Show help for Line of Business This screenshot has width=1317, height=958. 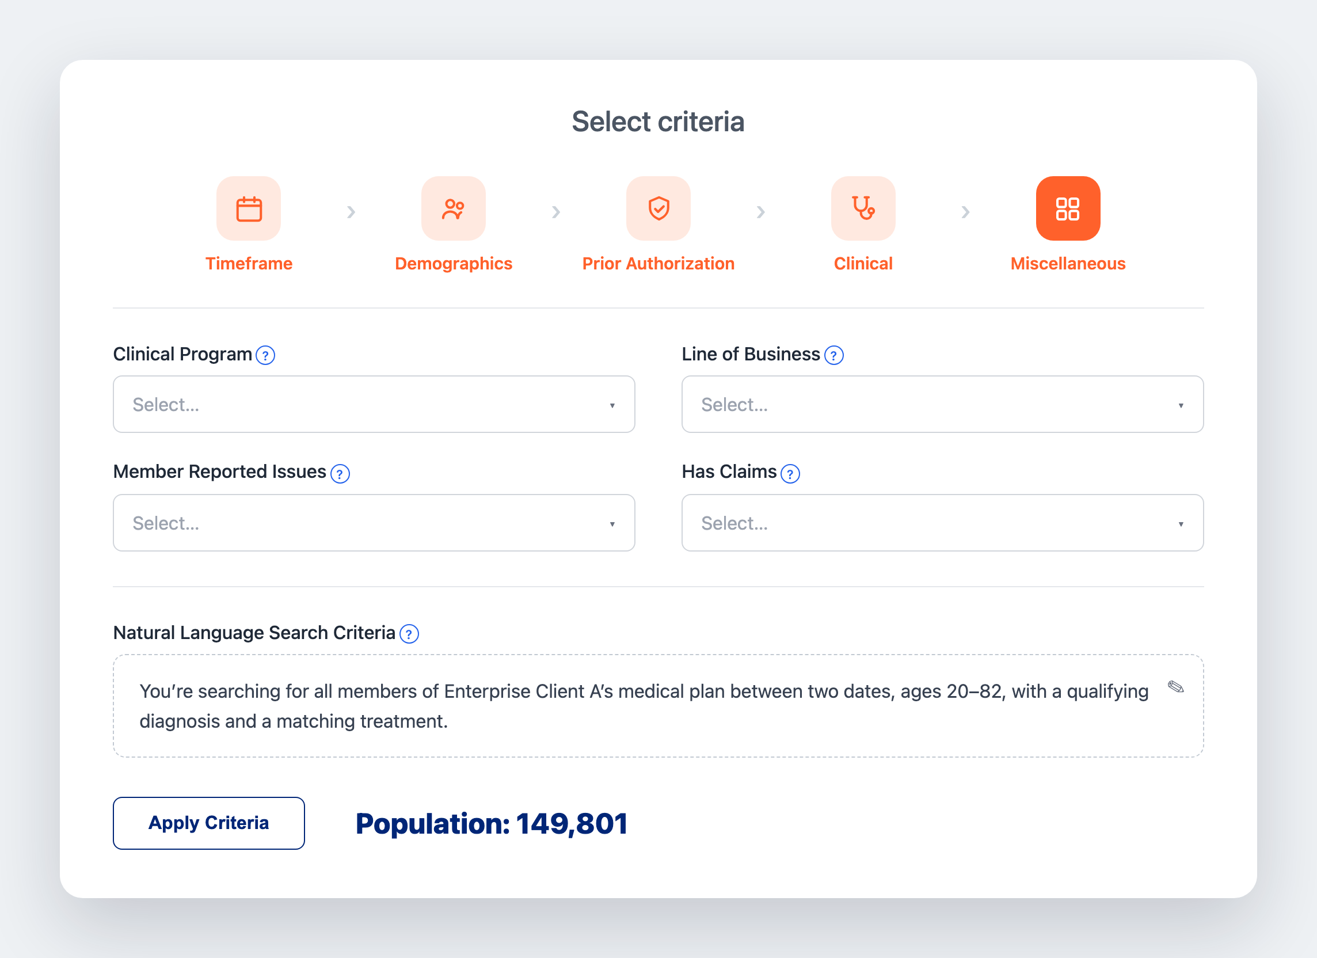(834, 355)
